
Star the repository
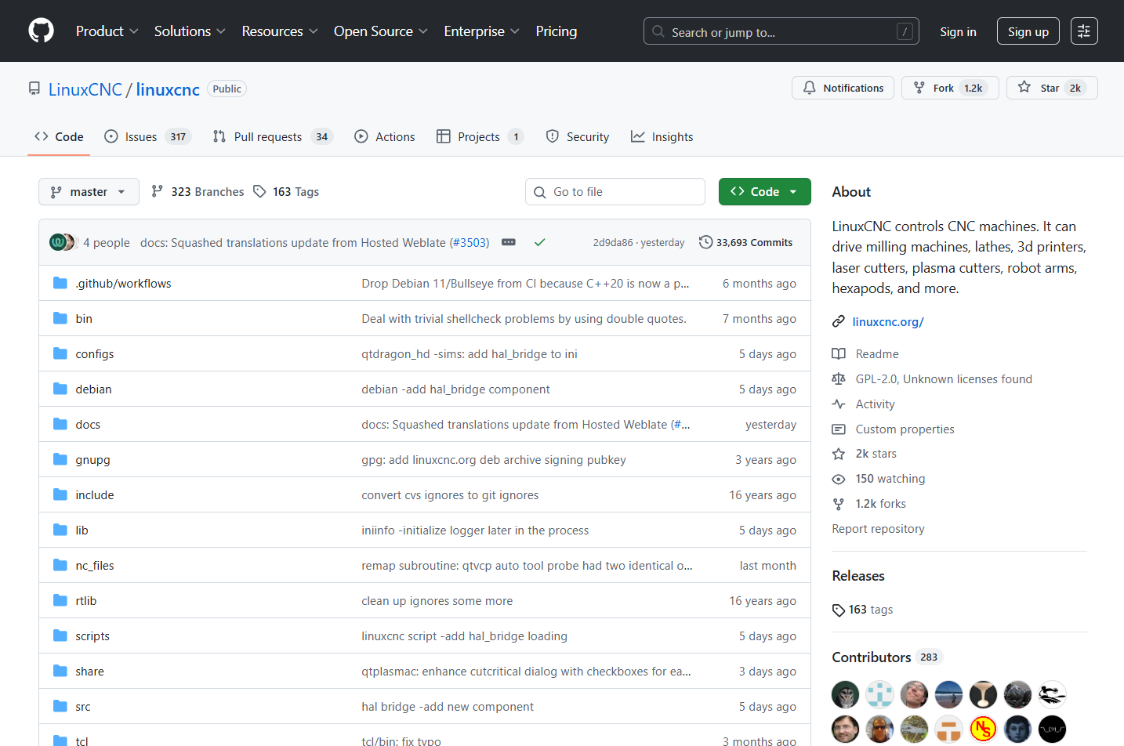[1052, 88]
